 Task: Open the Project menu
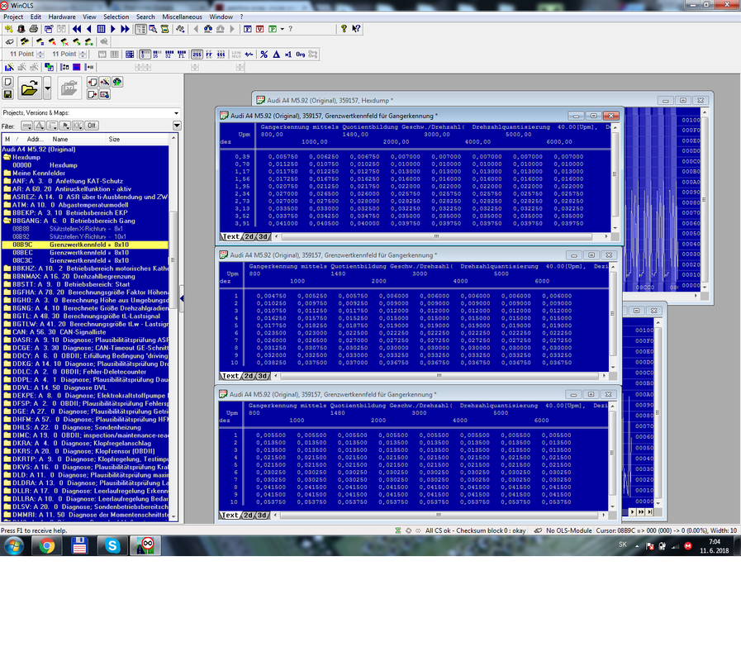pos(13,17)
